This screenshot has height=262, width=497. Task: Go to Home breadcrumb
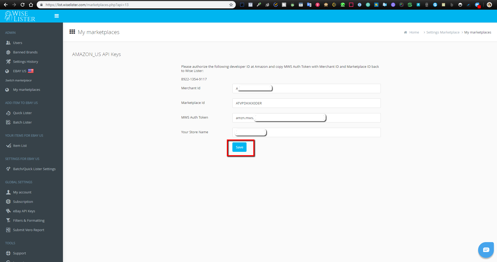point(414,32)
